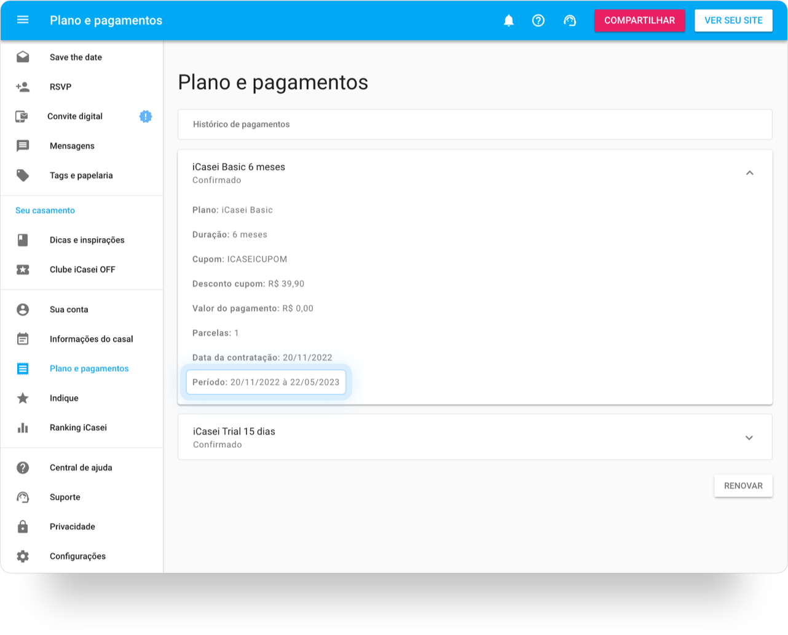Click the Período 20/11/2022 à 22/05/2023 line
This screenshot has height=635, width=788.
click(x=266, y=382)
